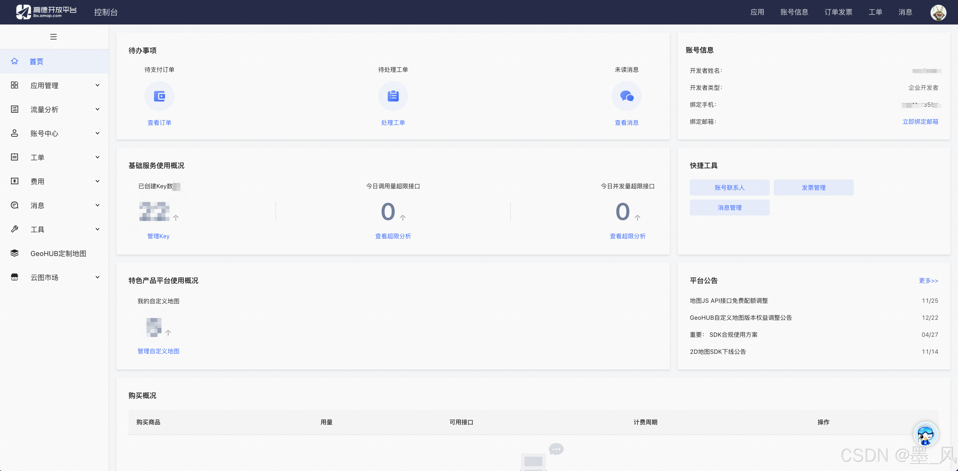Collapse the sidebar with hamburger icon
The height and width of the screenshot is (471, 958).
(53, 37)
